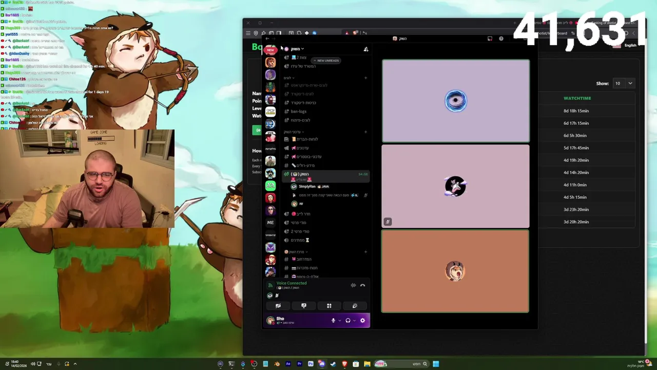Screen dimensions: 657x370
Task: Open noise suppression waveform icon
Action: (x=353, y=285)
